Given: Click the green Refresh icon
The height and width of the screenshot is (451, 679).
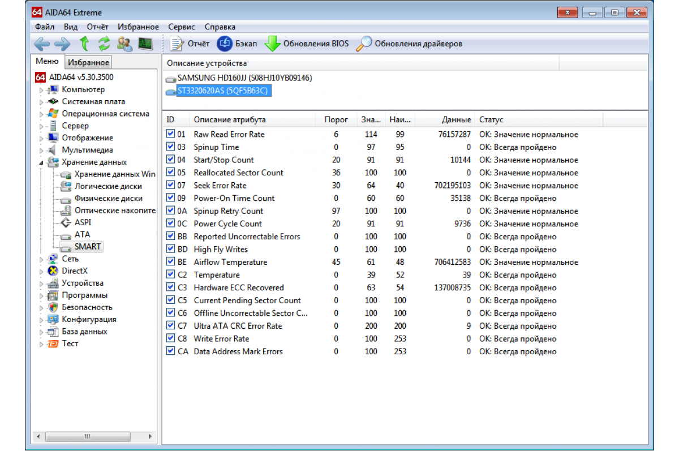Looking at the screenshot, I should point(104,44).
